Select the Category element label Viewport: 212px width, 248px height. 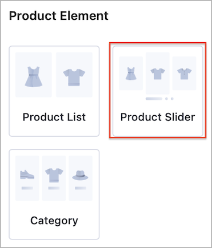point(54,221)
